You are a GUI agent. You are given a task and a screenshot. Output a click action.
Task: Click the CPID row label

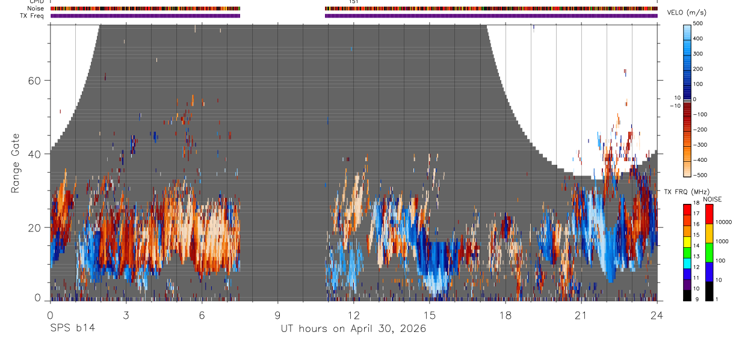click(x=37, y=2)
